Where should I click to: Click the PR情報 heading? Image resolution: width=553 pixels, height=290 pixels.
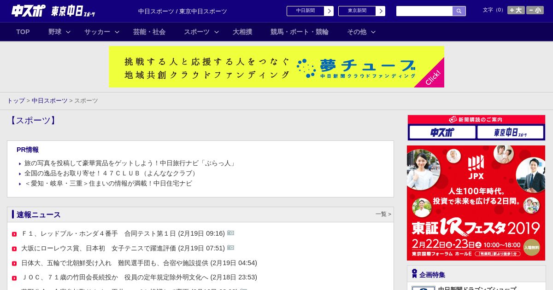(x=28, y=150)
